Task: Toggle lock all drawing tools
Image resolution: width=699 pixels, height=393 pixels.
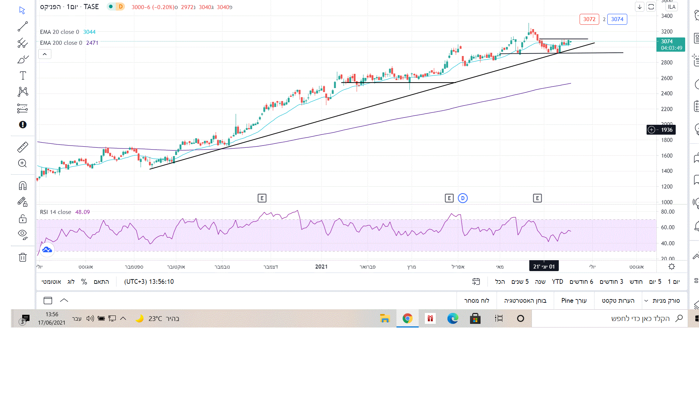Action: 23,219
